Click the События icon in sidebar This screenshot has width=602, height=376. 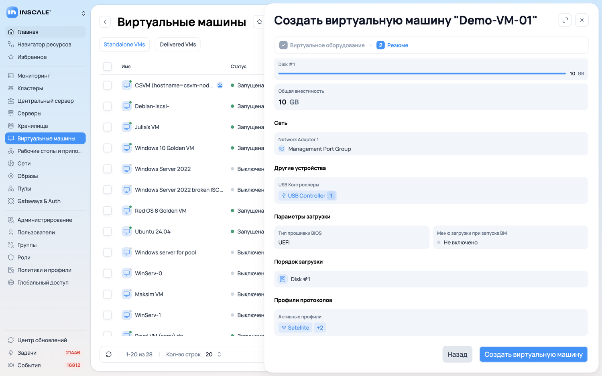point(11,365)
